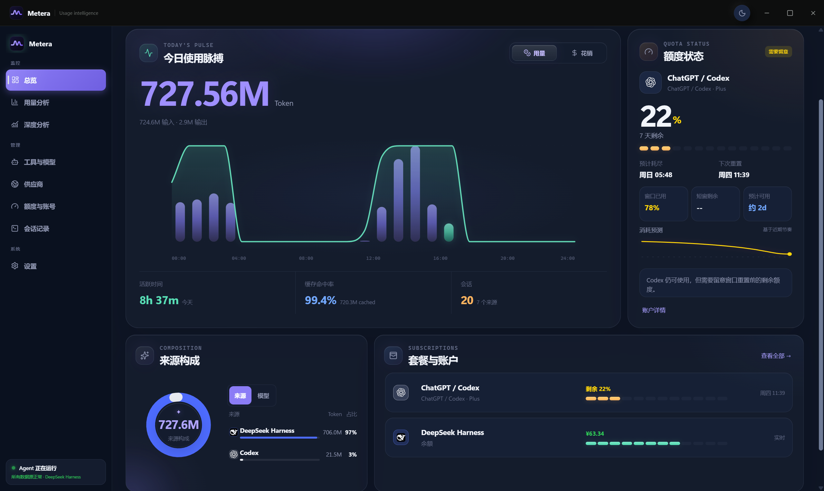Open the DeepSeek Harness subscription row
The image size is (824, 491).
(x=589, y=437)
